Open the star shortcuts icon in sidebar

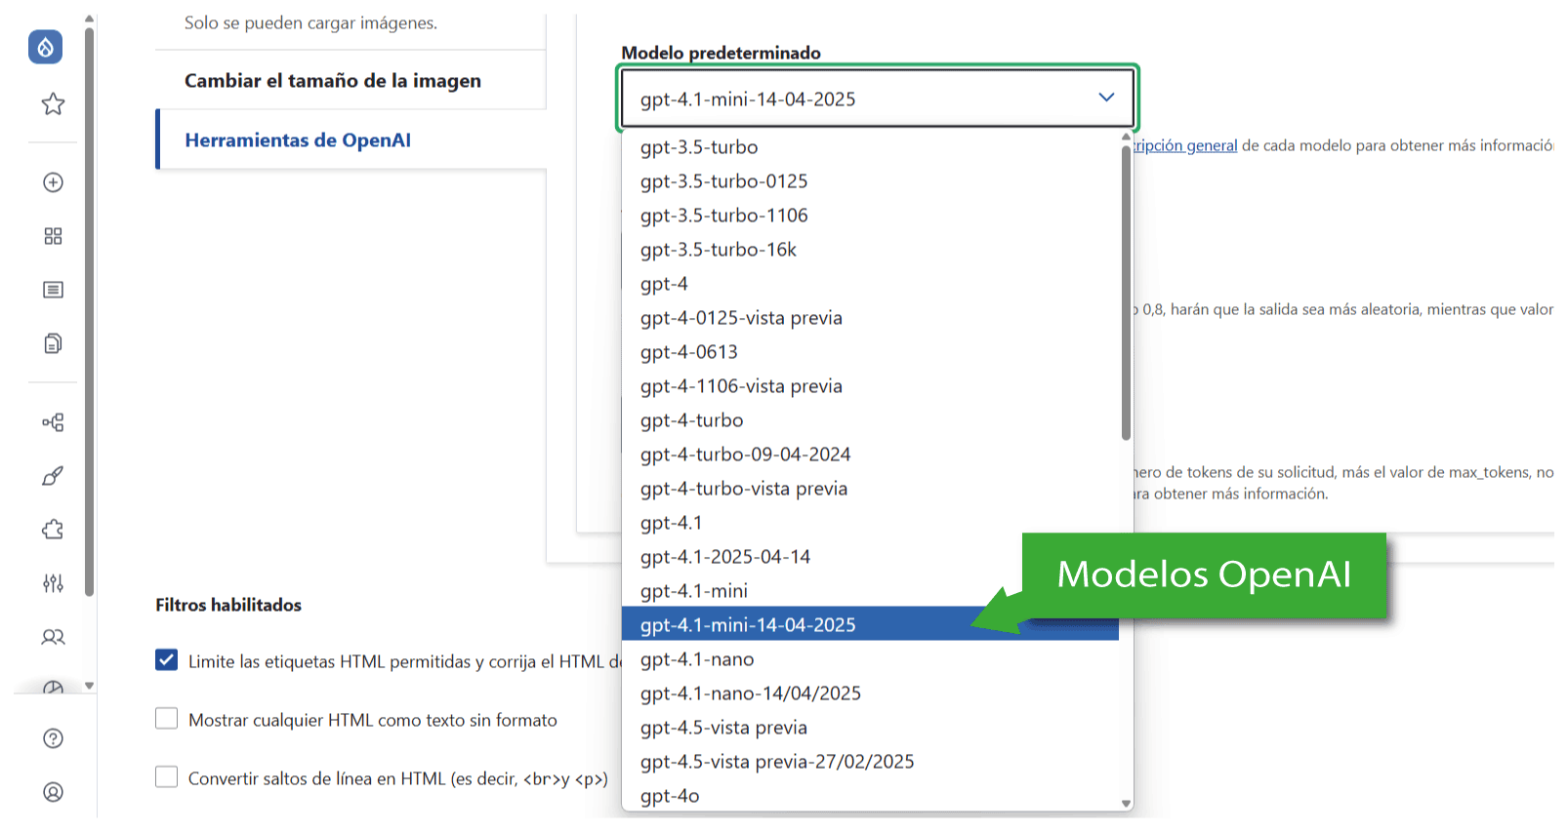(53, 104)
